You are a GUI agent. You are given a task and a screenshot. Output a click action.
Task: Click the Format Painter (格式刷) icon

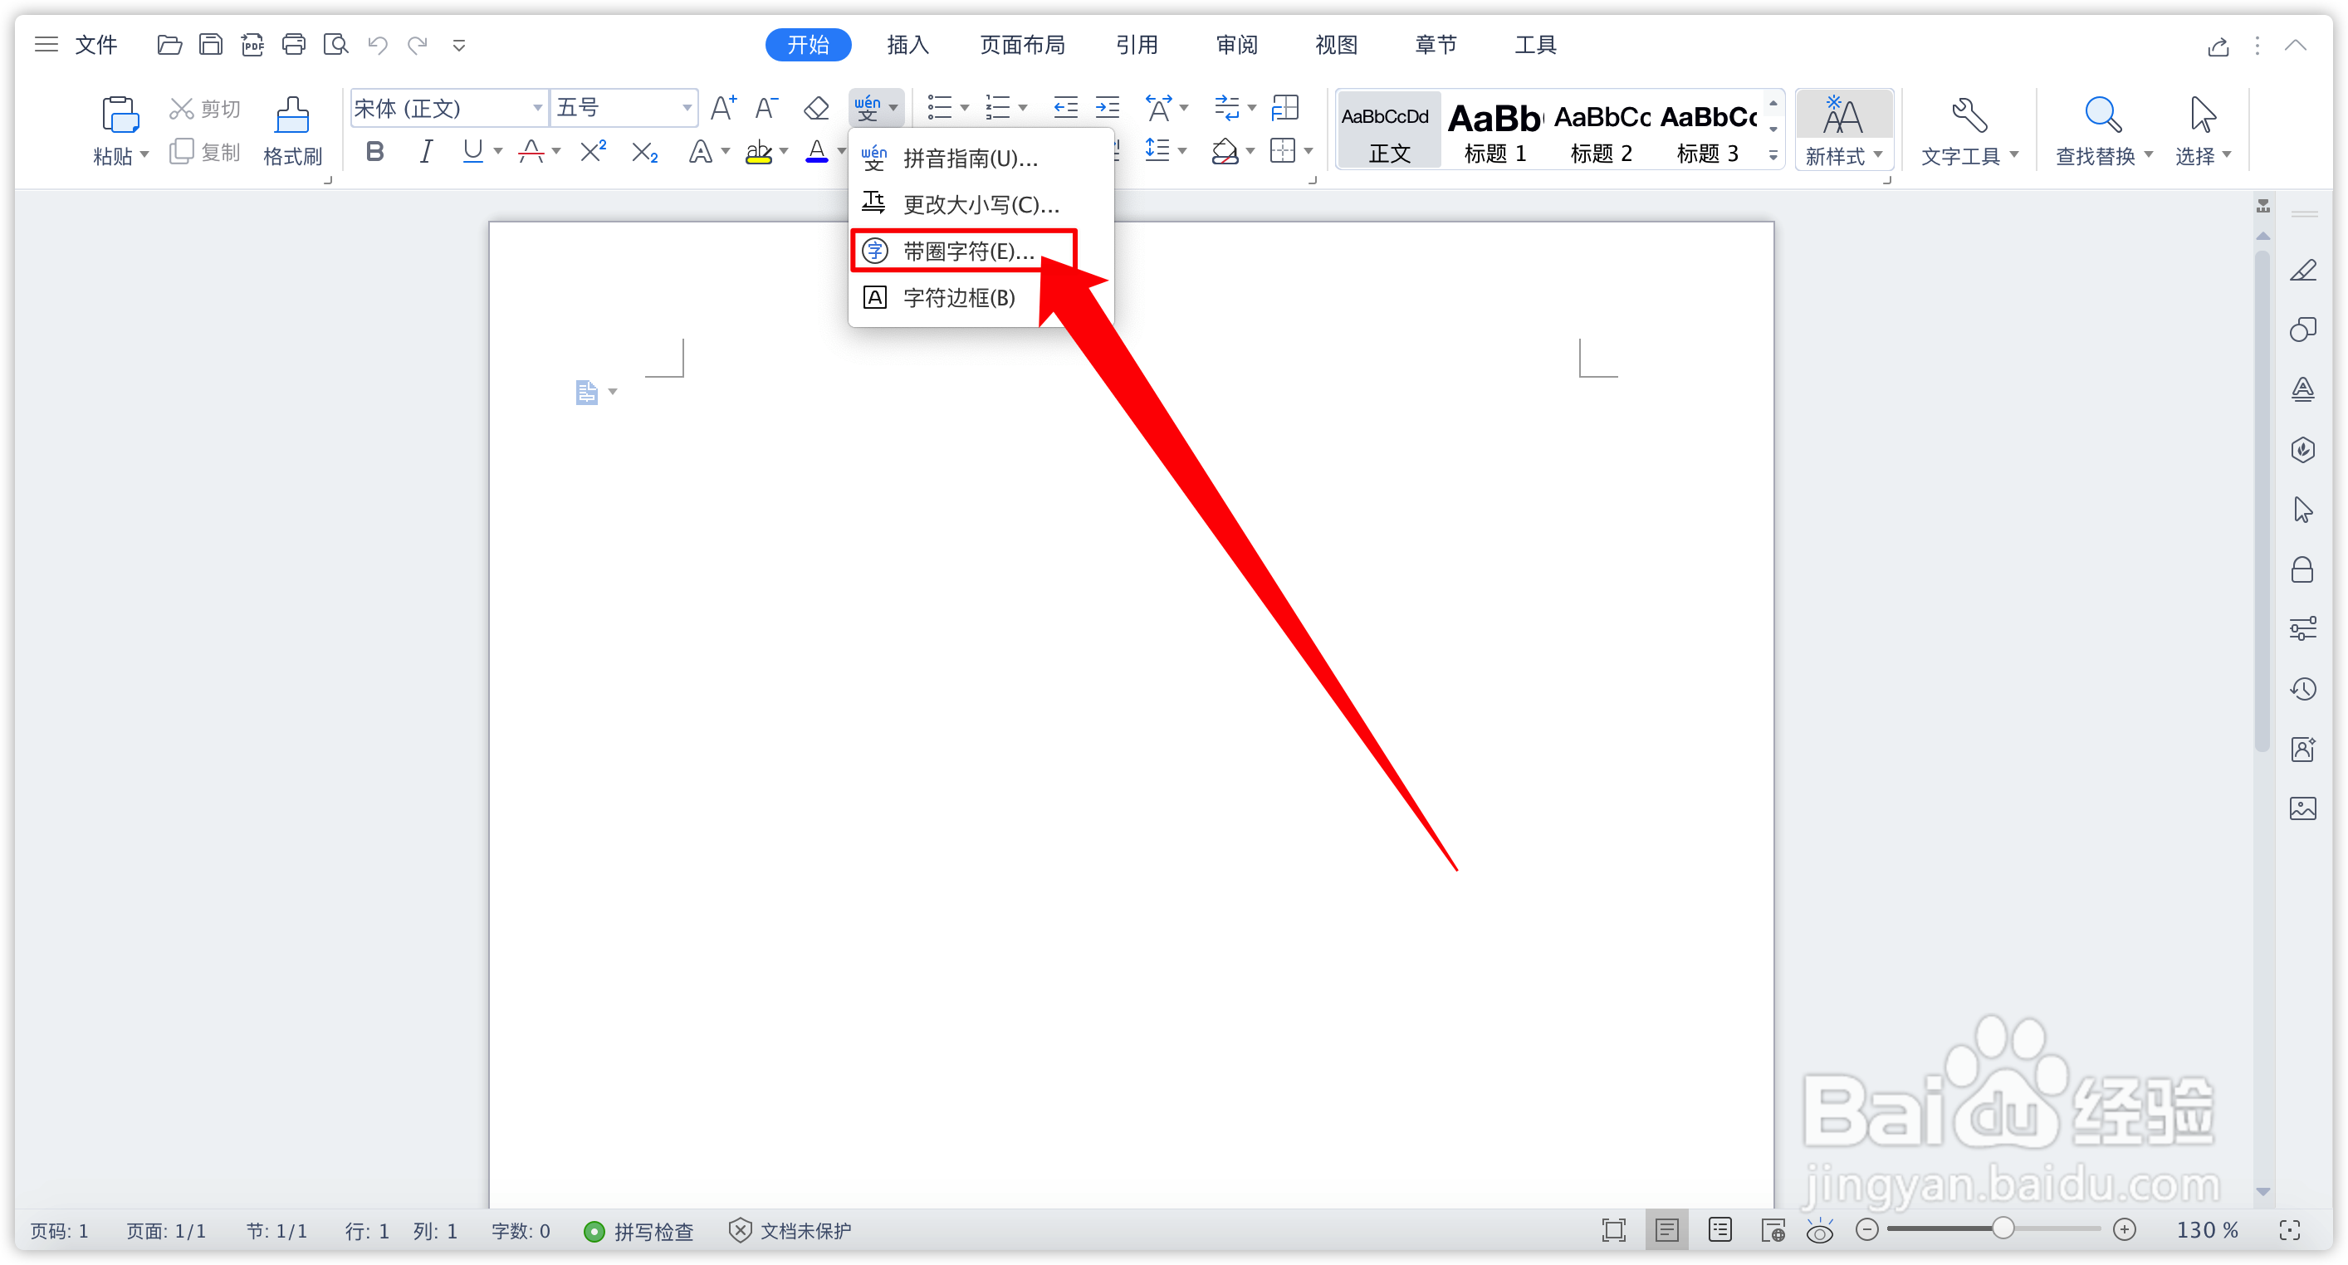pos(291,117)
